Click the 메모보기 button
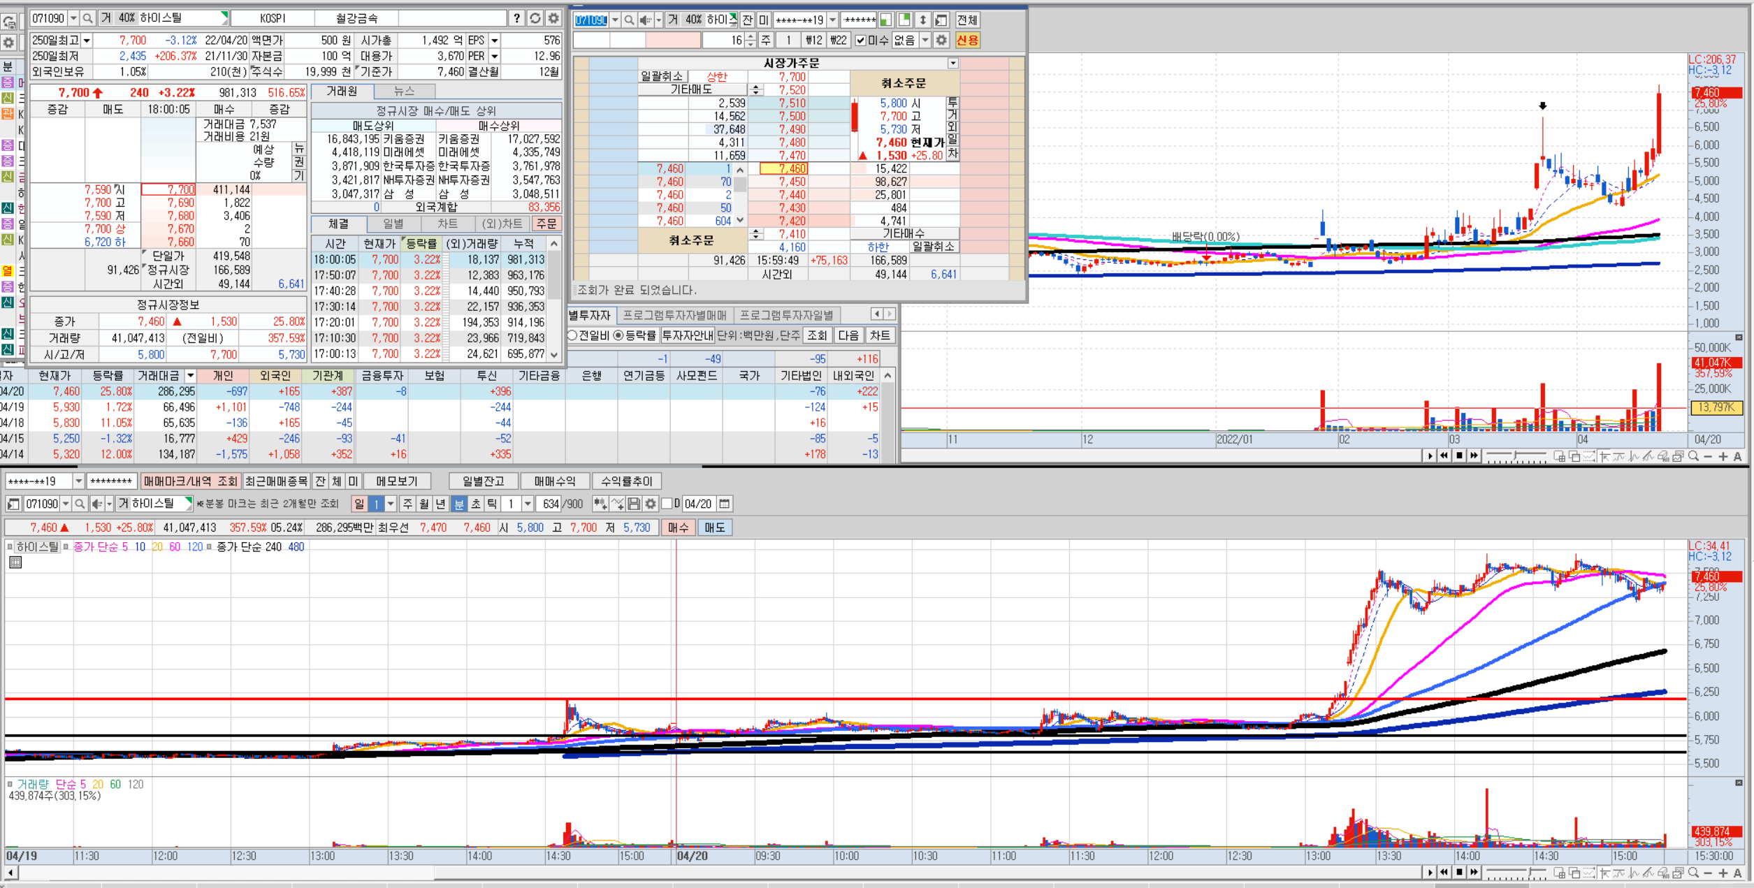Image resolution: width=1754 pixels, height=888 pixels. coord(397,481)
